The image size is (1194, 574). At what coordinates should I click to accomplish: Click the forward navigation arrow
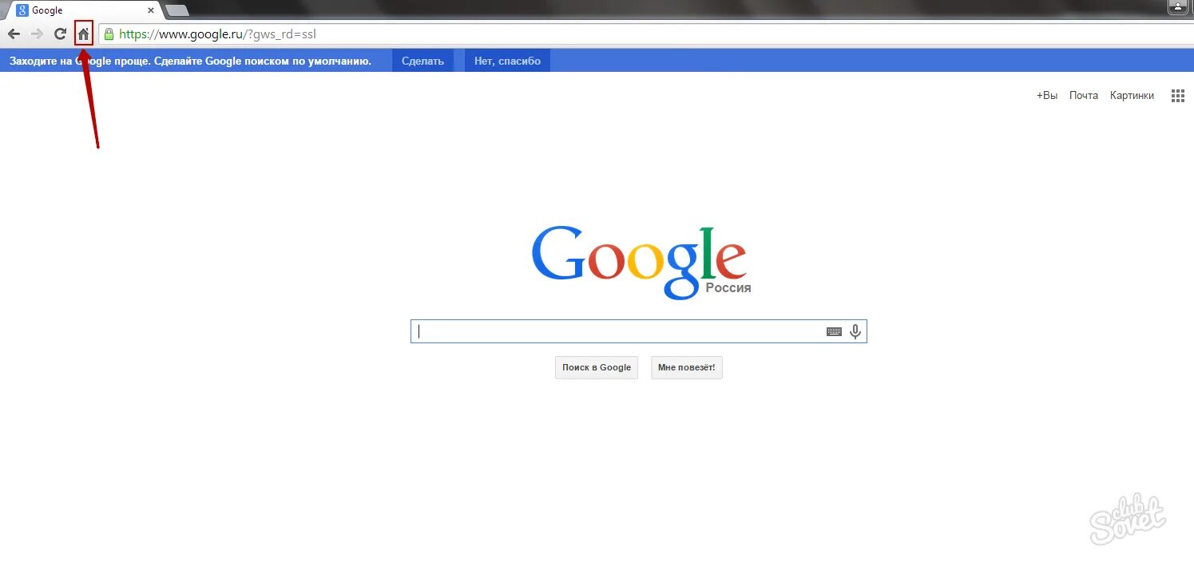(37, 34)
